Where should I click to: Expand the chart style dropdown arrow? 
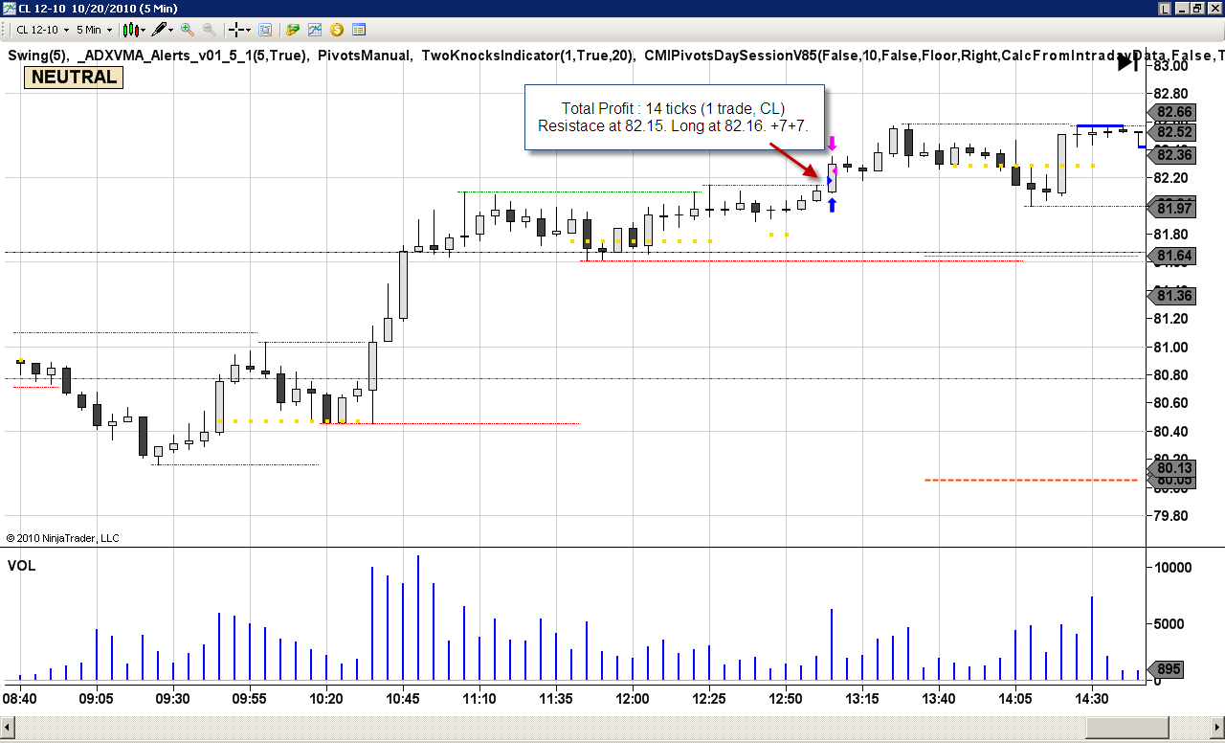(x=143, y=30)
